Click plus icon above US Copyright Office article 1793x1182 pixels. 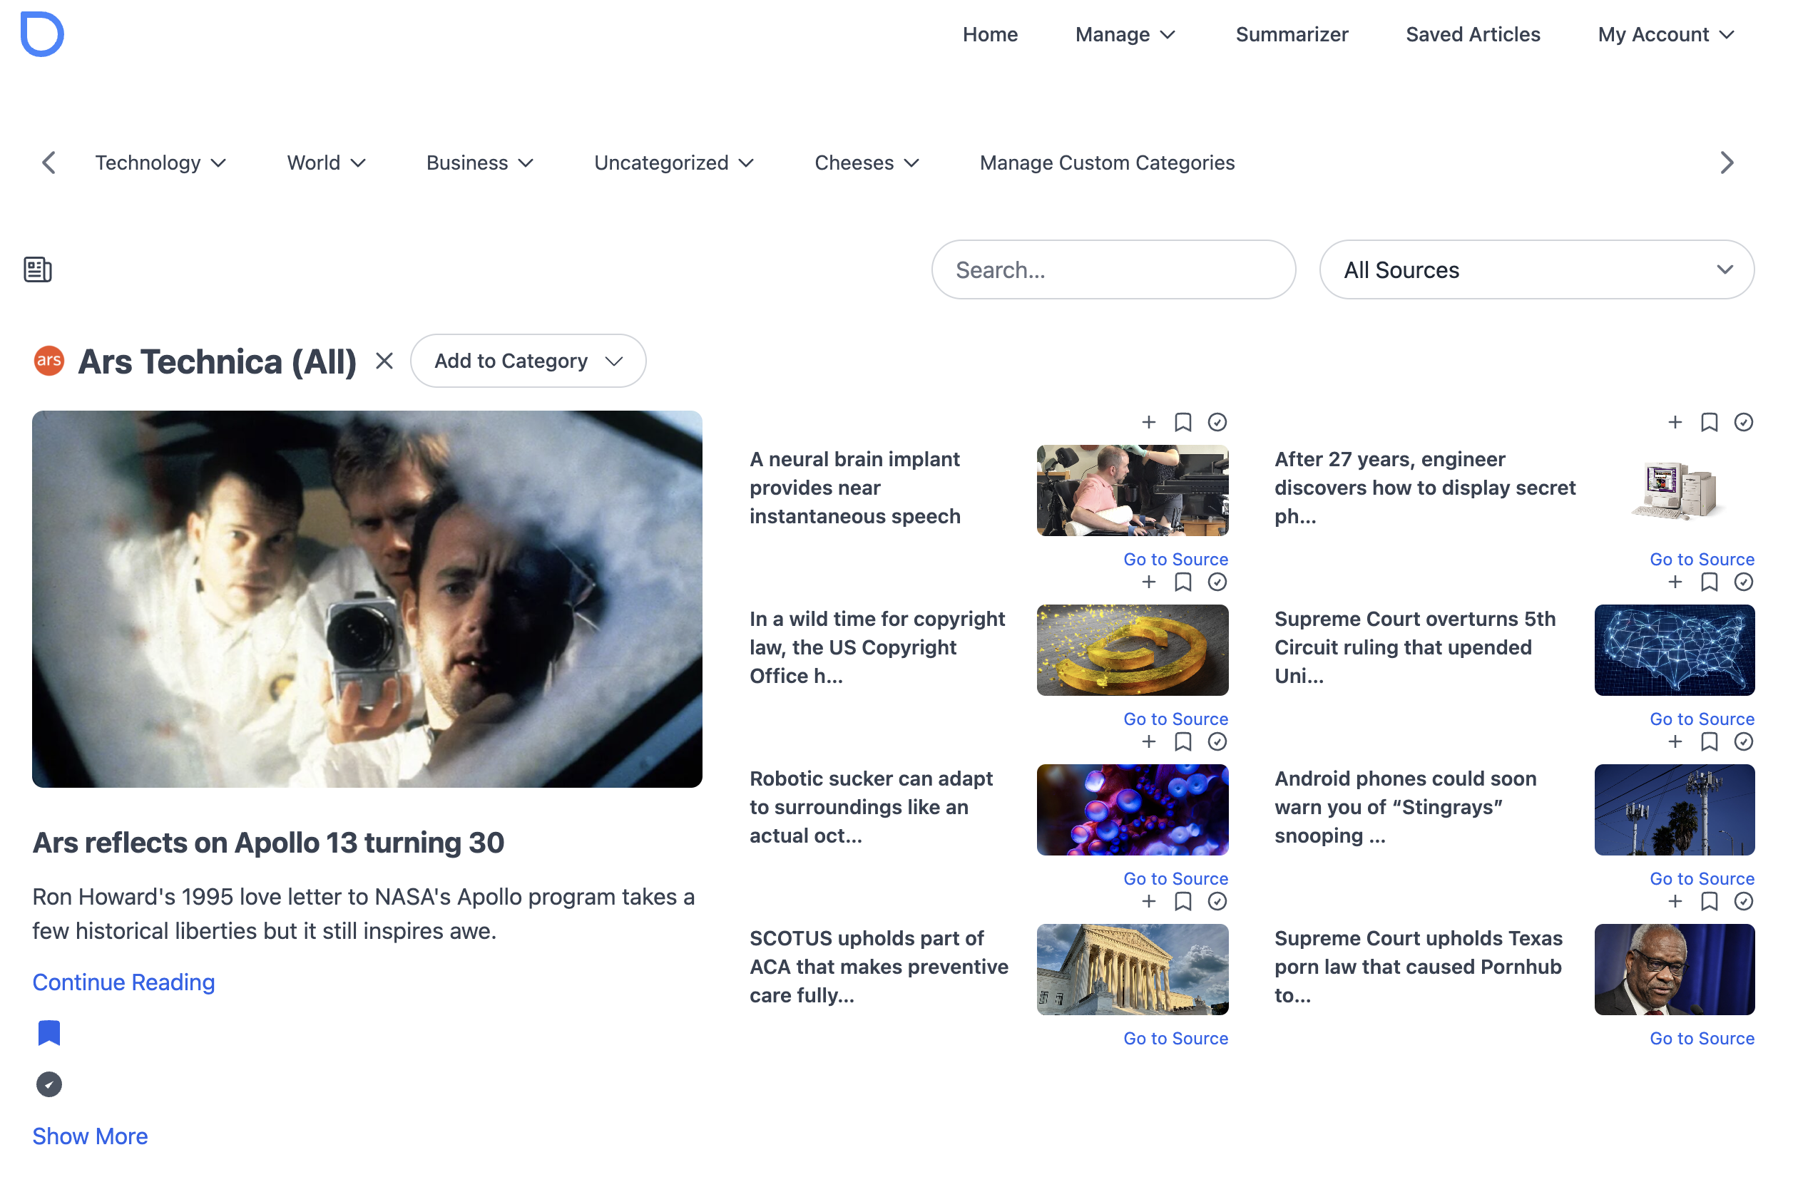coord(1148,582)
